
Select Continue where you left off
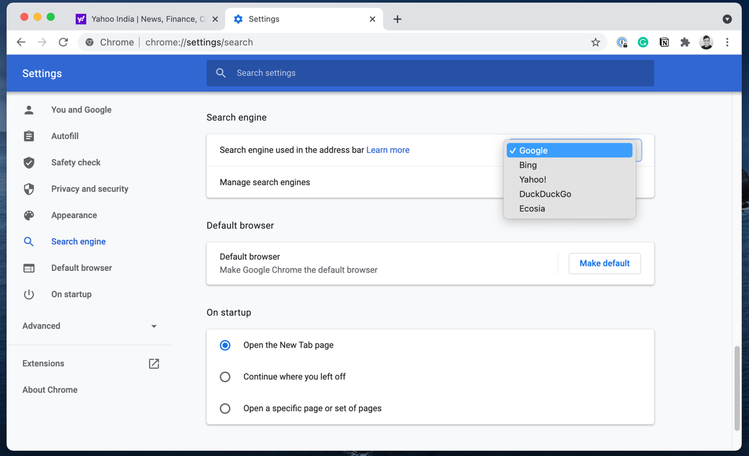225,377
